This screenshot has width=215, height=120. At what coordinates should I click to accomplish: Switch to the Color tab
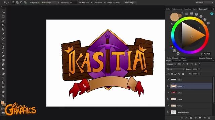168,9
